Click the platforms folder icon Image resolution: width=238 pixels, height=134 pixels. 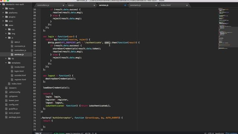[x=7, y=13]
